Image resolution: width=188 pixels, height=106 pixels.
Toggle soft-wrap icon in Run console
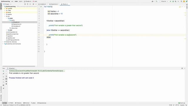[x=6, y=76]
